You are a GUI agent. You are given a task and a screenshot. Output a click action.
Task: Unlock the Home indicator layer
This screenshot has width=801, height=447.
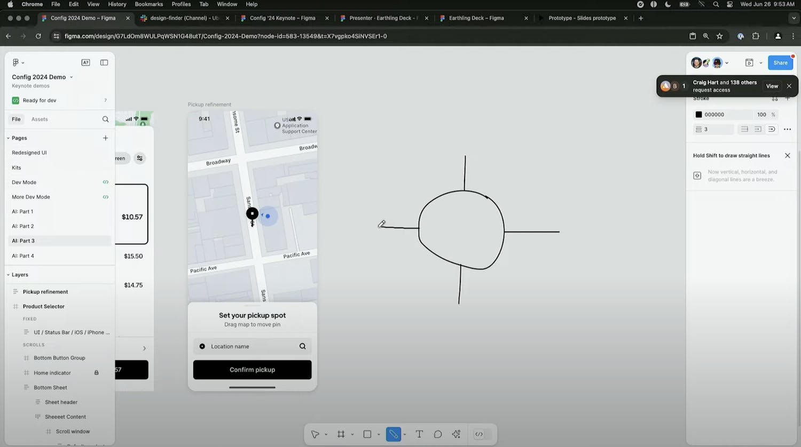coord(96,373)
